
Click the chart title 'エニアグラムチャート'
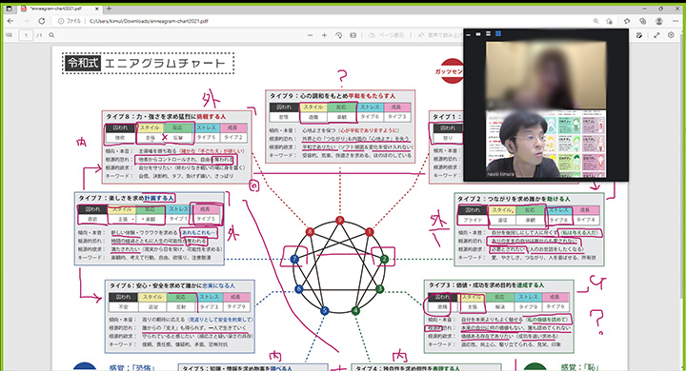165,64
